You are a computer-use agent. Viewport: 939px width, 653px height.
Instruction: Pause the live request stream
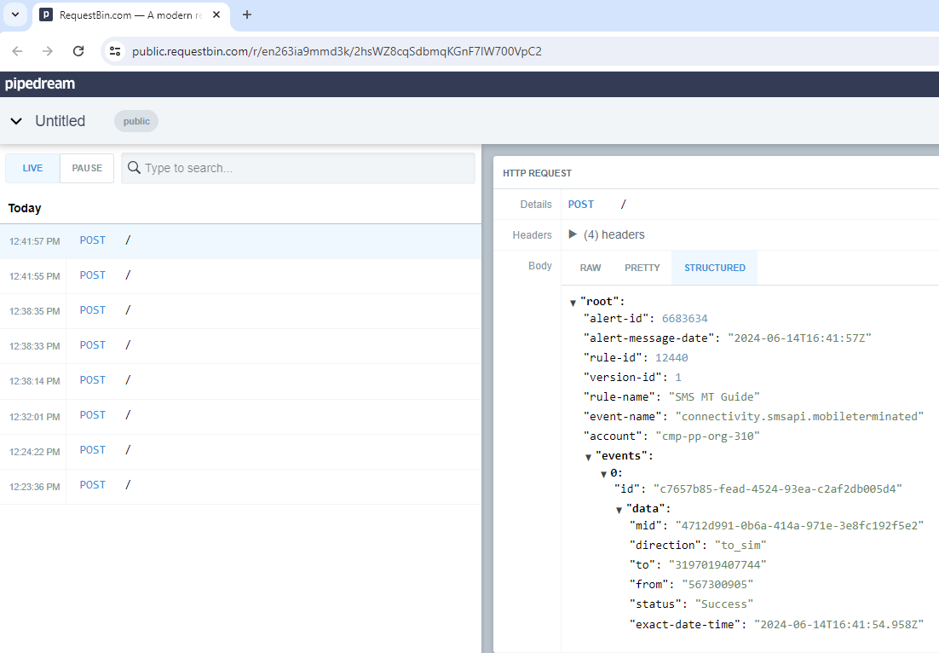[86, 168]
